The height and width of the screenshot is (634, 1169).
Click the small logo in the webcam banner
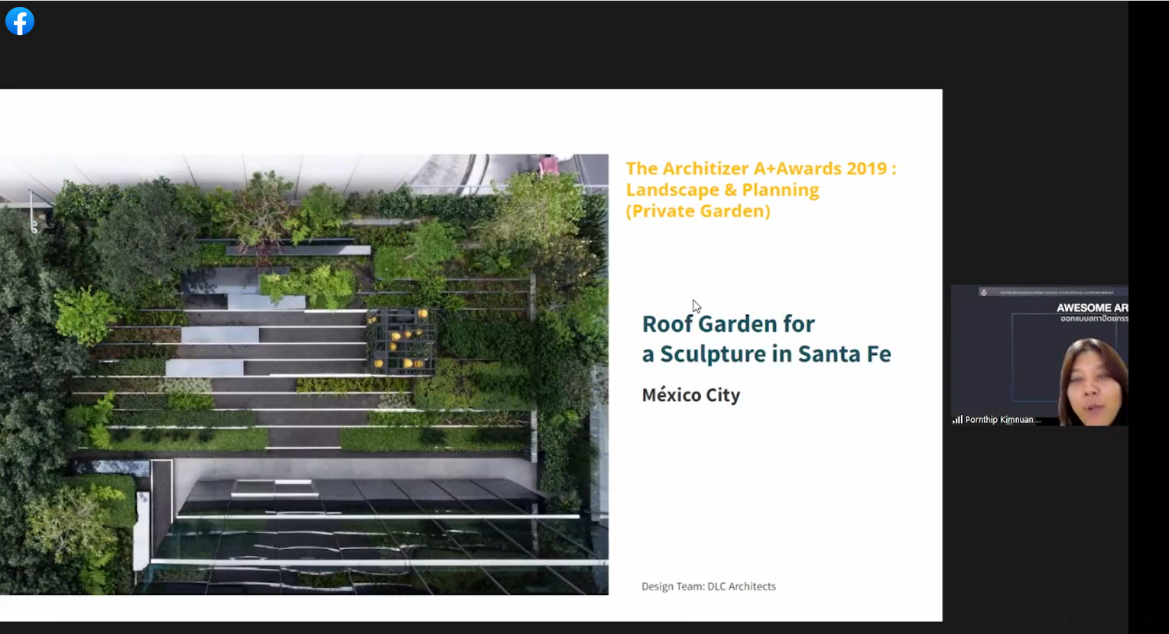[983, 292]
